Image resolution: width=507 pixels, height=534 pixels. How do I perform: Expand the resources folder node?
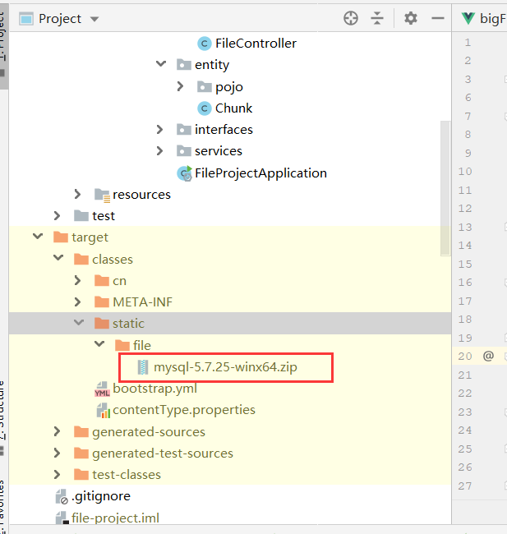click(x=77, y=194)
